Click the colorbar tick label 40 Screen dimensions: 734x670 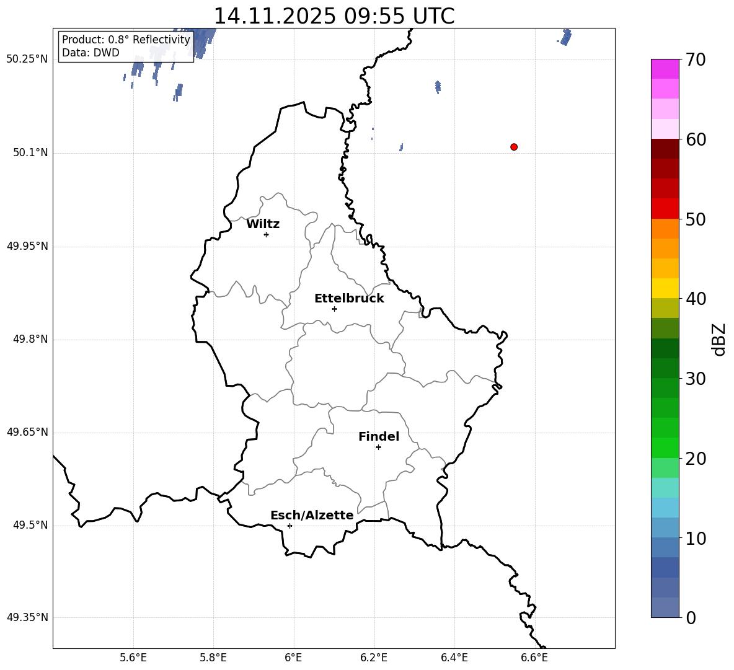[x=696, y=299]
